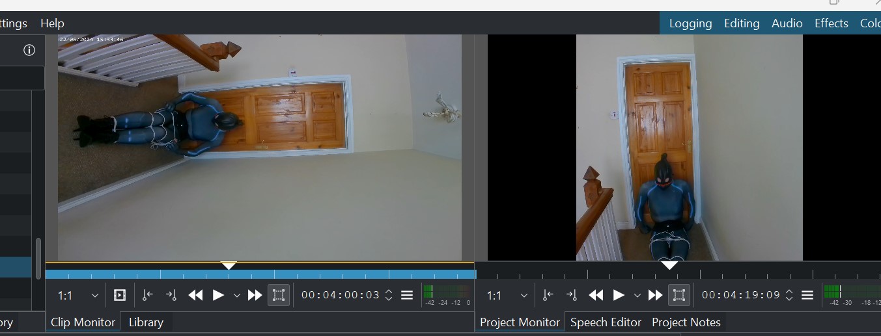881x336 pixels.
Task: Click Project Monitor play button
Action: coord(619,295)
